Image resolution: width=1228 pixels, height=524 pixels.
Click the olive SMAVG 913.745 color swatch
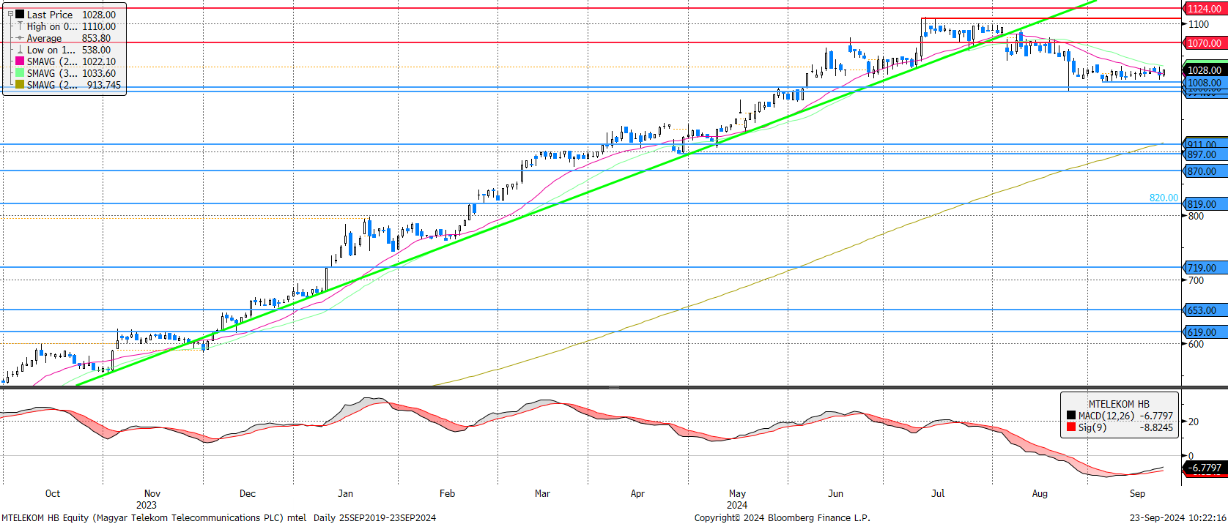tap(20, 85)
